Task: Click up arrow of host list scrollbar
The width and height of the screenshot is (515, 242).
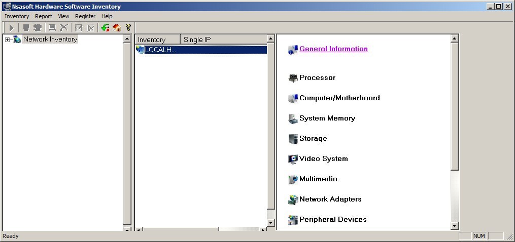Action: coord(270,38)
